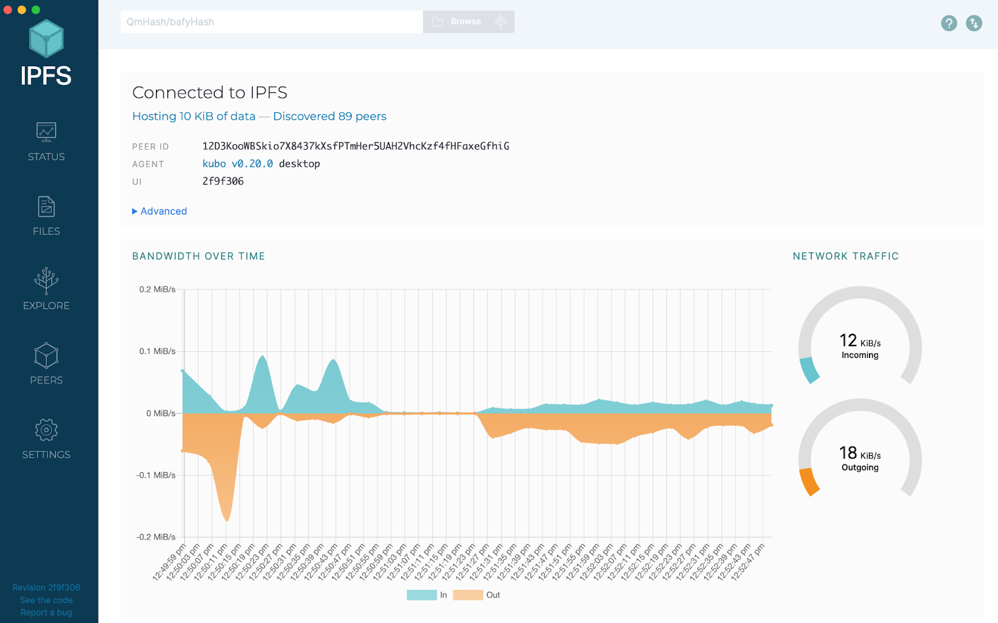This screenshot has height=623, width=998.
Task: Toggle the Out series legend swatch
Action: click(468, 595)
